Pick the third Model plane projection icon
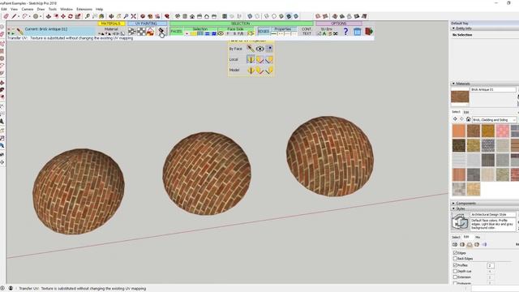The image size is (519, 292). click(x=268, y=71)
